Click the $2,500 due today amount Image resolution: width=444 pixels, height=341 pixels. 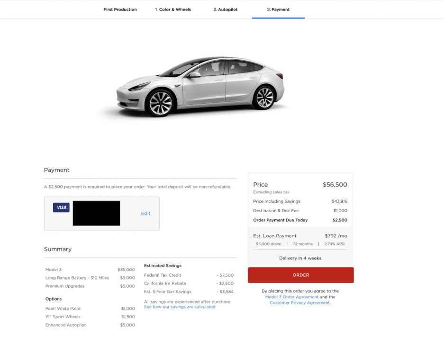pos(340,220)
